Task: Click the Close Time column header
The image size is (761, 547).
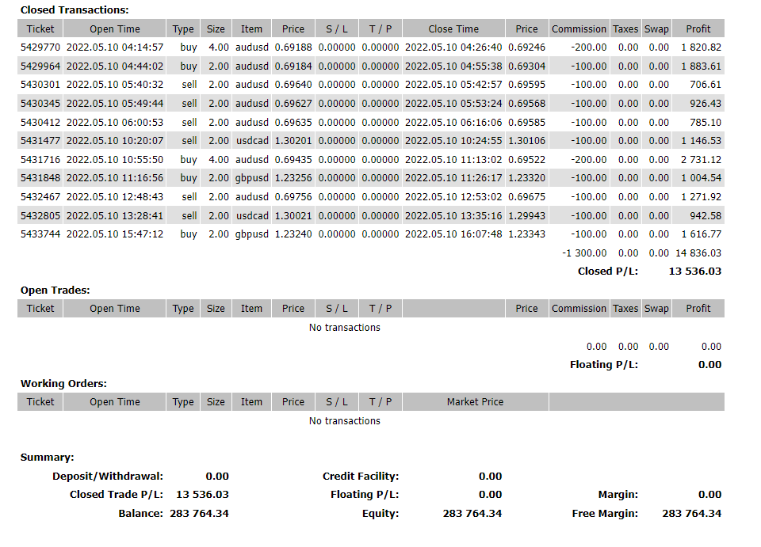Action: tap(453, 28)
